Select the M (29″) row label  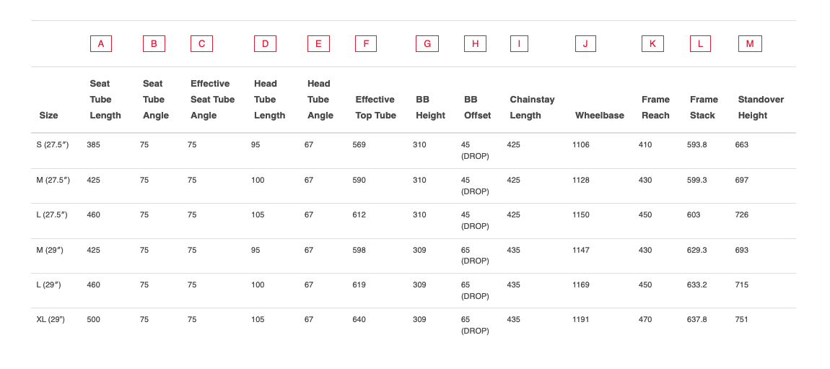(x=50, y=250)
